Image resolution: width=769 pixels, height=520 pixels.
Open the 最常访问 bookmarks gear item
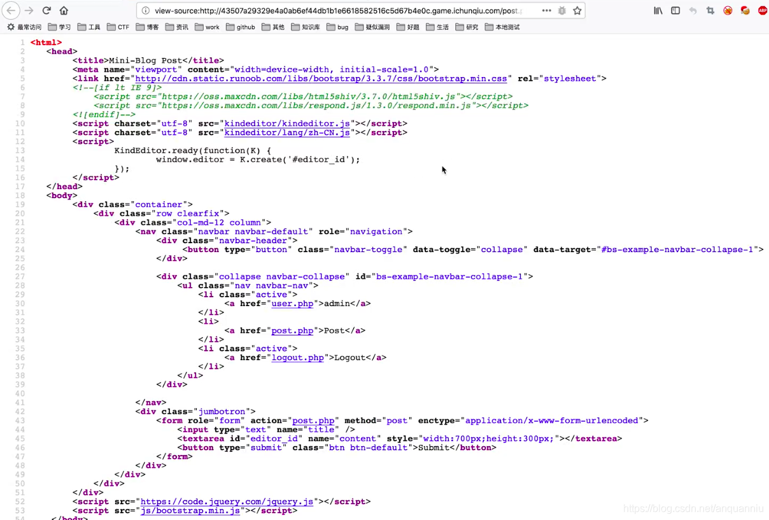pyautogui.click(x=24, y=27)
